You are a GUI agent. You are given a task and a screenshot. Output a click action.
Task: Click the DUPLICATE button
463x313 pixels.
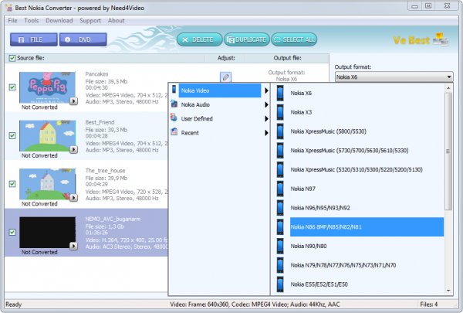(247, 39)
